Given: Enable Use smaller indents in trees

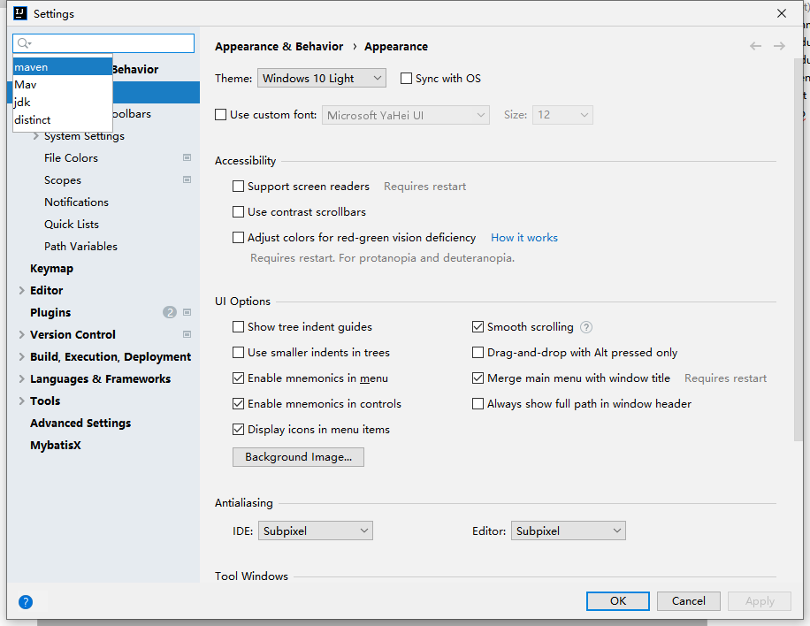Looking at the screenshot, I should click(238, 352).
